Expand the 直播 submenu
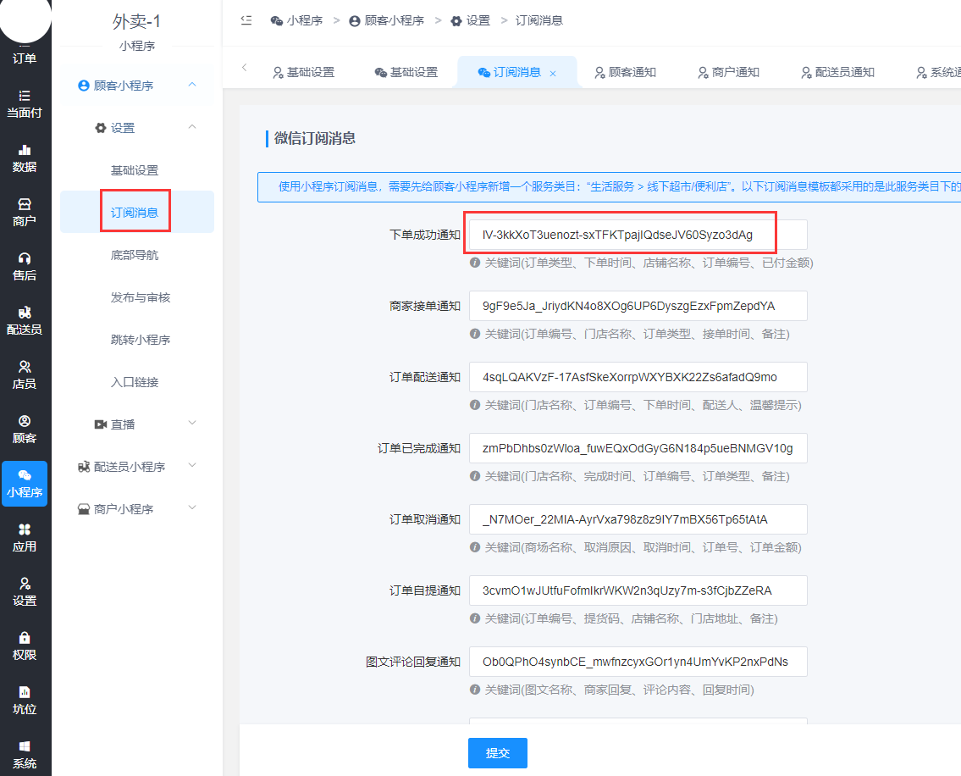Image resolution: width=961 pixels, height=776 pixels. click(192, 424)
